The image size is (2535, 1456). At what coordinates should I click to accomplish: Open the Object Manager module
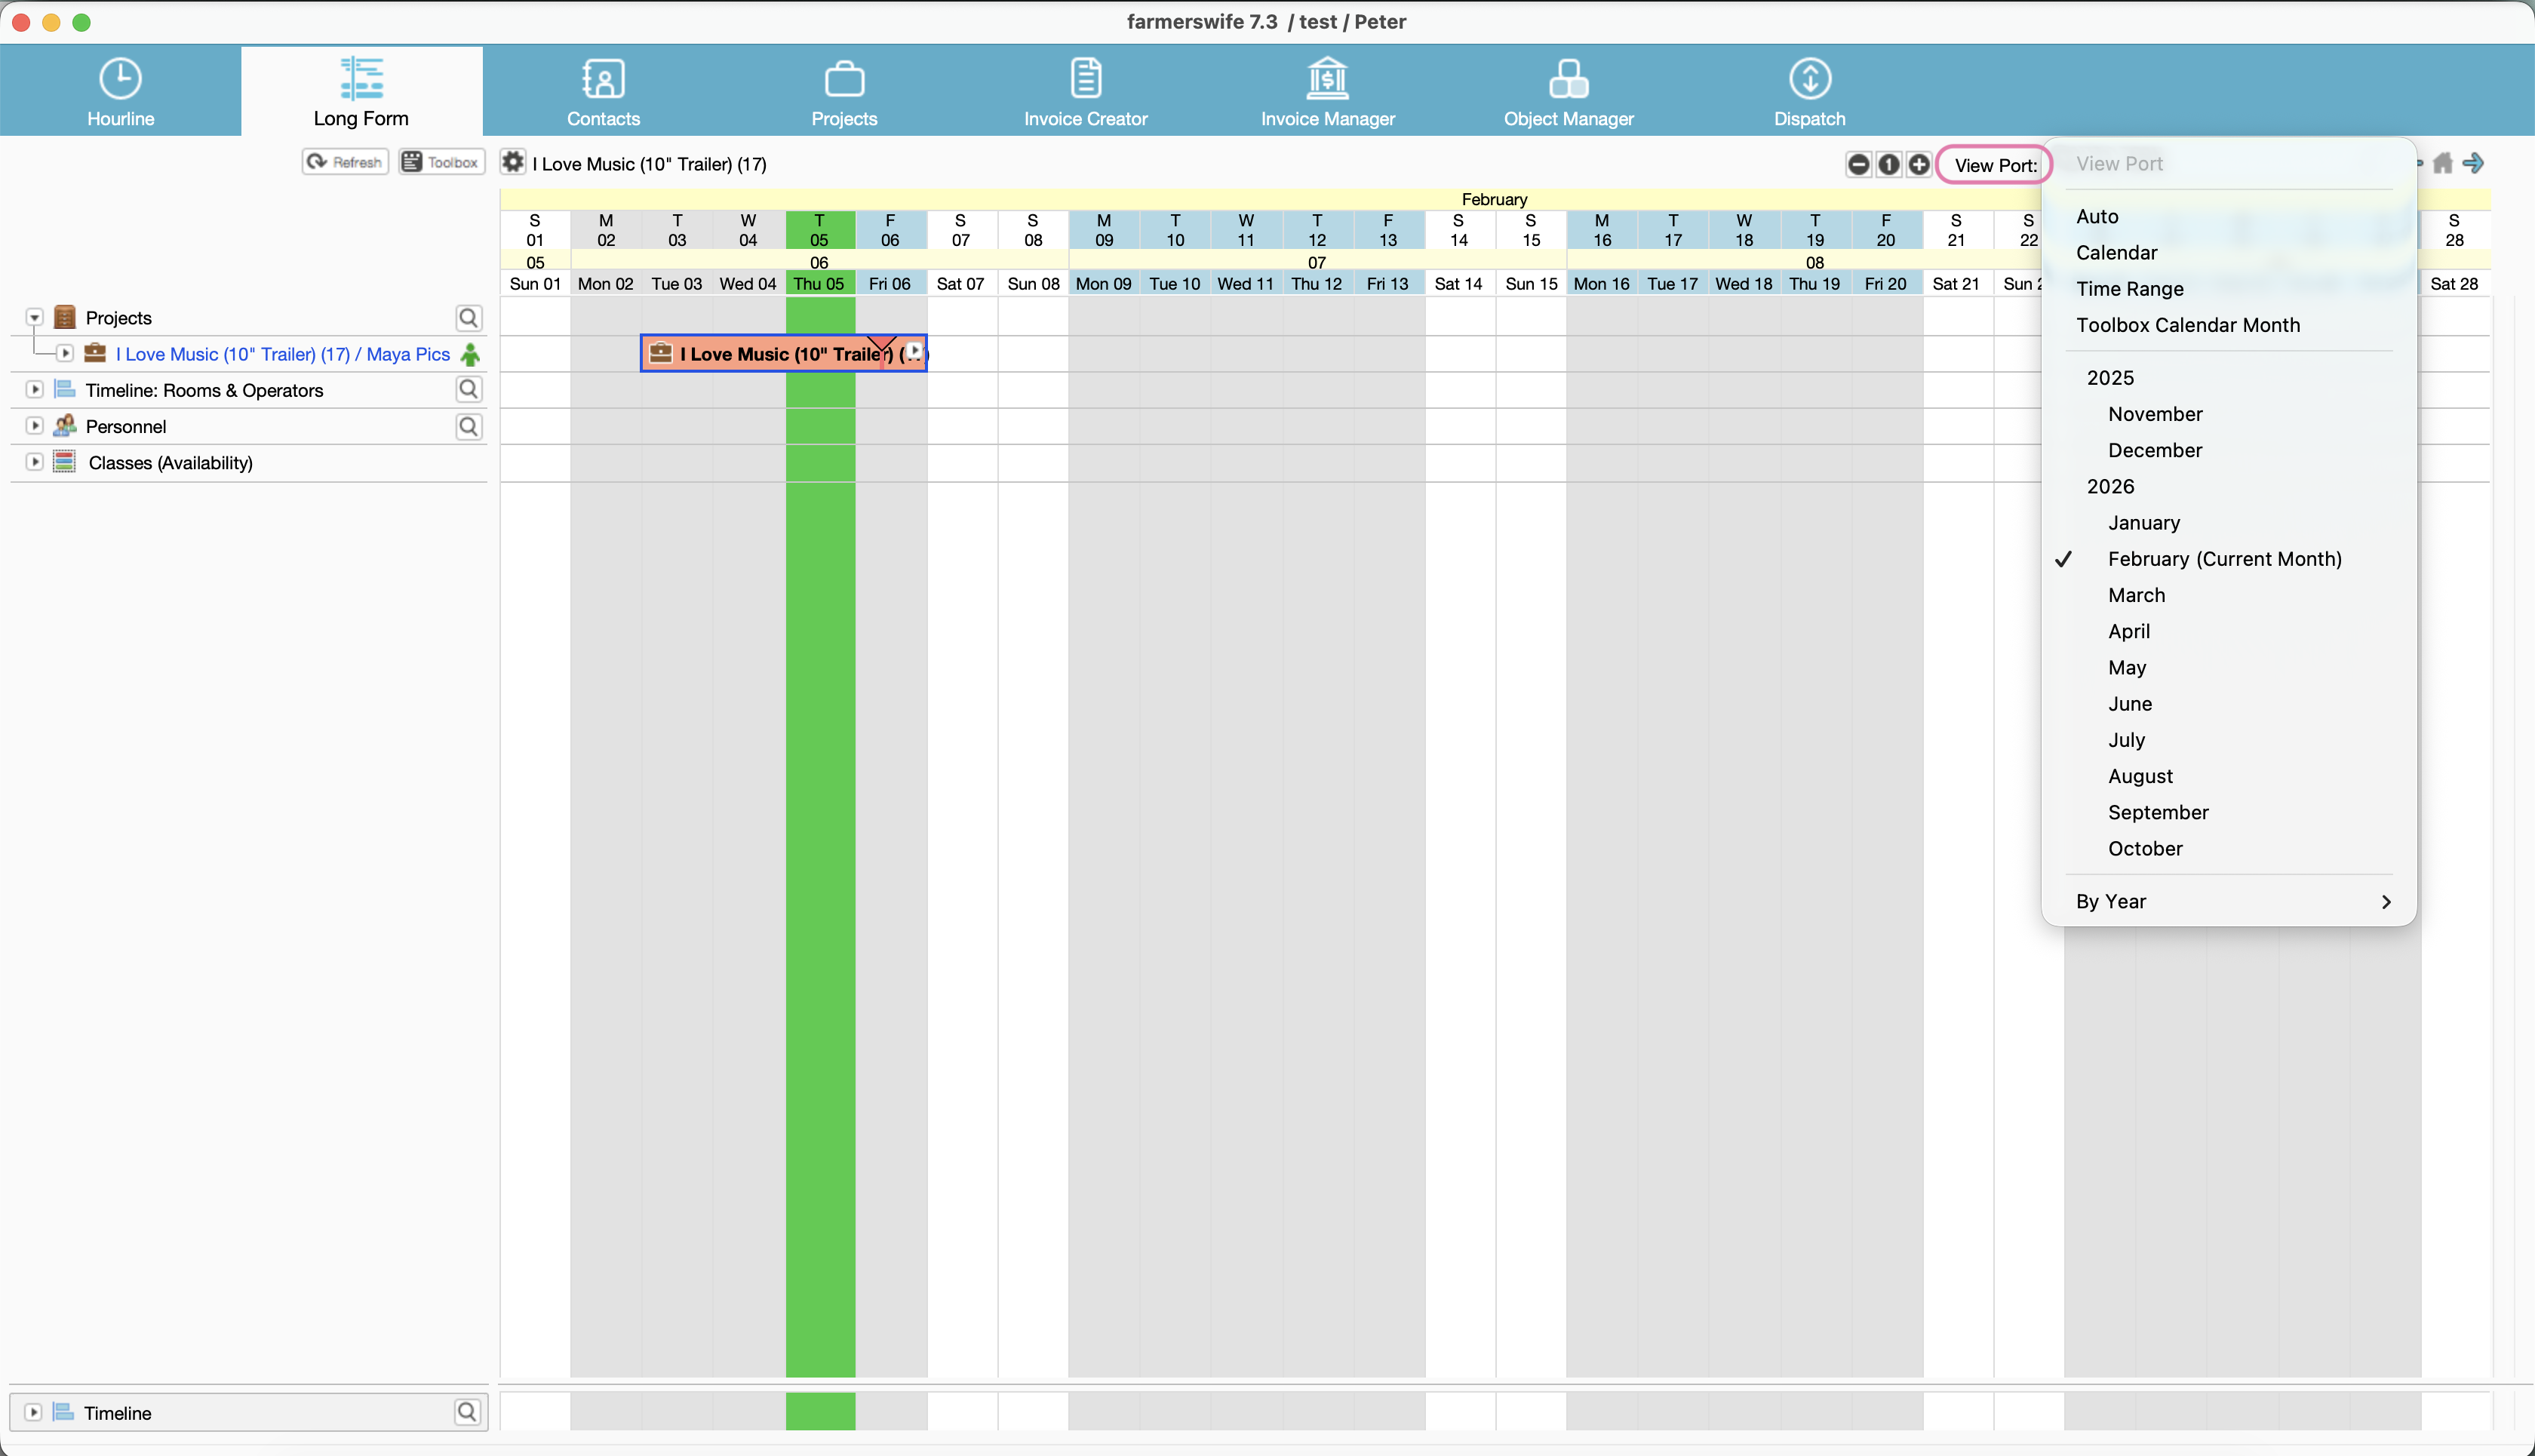pos(1568,92)
